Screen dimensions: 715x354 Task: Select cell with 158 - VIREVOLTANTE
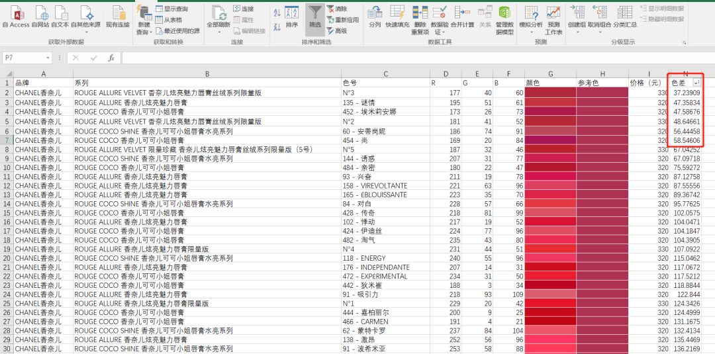386,186
